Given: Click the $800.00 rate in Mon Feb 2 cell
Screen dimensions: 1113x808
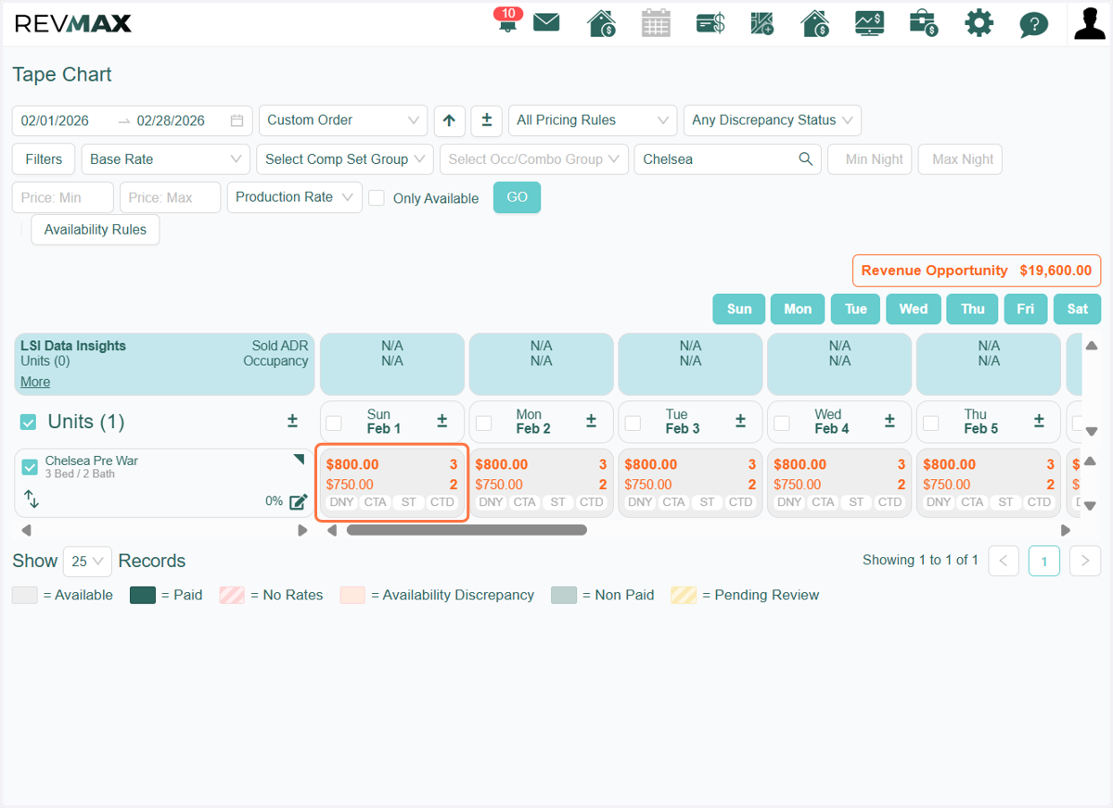Looking at the screenshot, I should [502, 465].
